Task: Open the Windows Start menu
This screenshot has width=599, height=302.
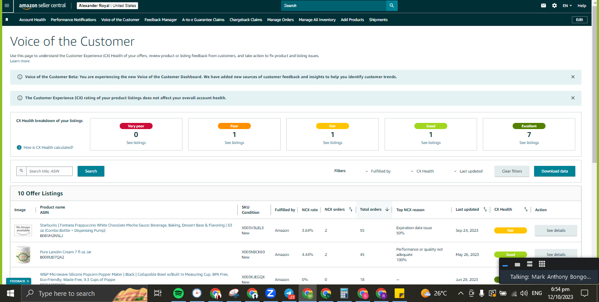Action: [10, 293]
